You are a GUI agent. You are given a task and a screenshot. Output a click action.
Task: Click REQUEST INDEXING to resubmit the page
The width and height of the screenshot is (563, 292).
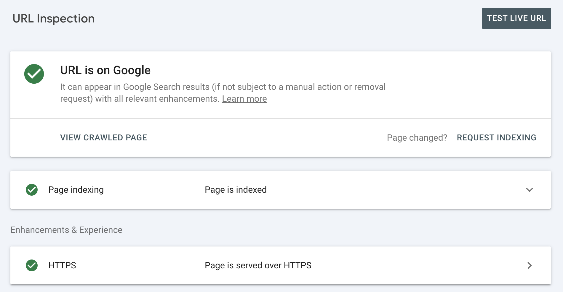(496, 137)
